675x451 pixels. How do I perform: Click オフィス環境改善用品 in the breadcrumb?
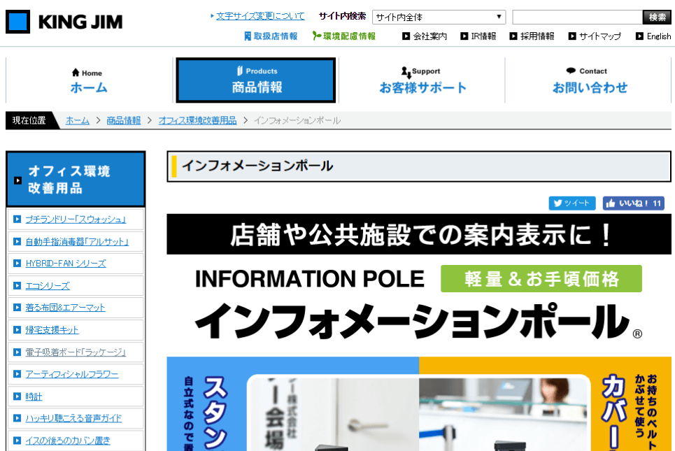197,120
